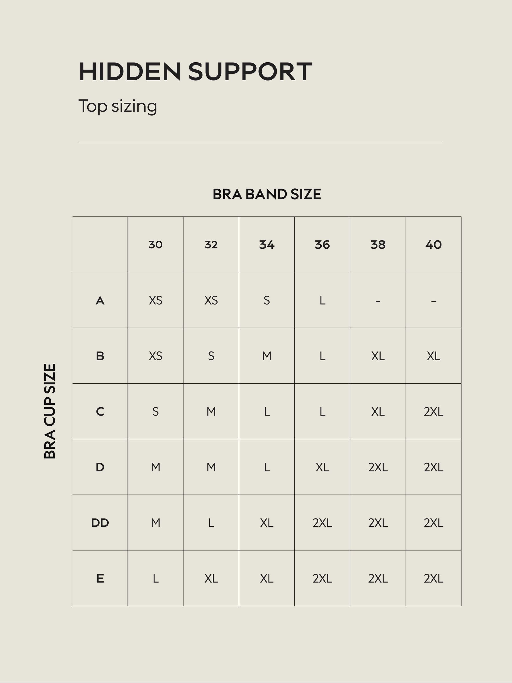Image resolution: width=512 pixels, height=683 pixels.
Task: Click the BRA BAND SIZE label
Action: click(267, 194)
